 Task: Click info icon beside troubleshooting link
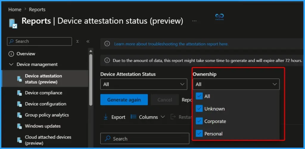107,44
